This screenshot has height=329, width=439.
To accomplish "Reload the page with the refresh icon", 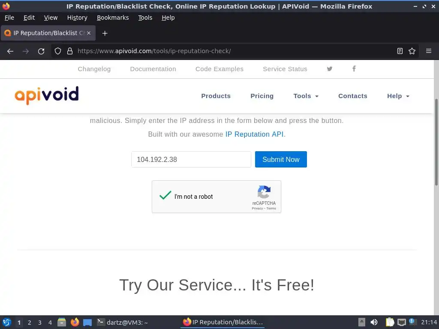I will 41,51.
